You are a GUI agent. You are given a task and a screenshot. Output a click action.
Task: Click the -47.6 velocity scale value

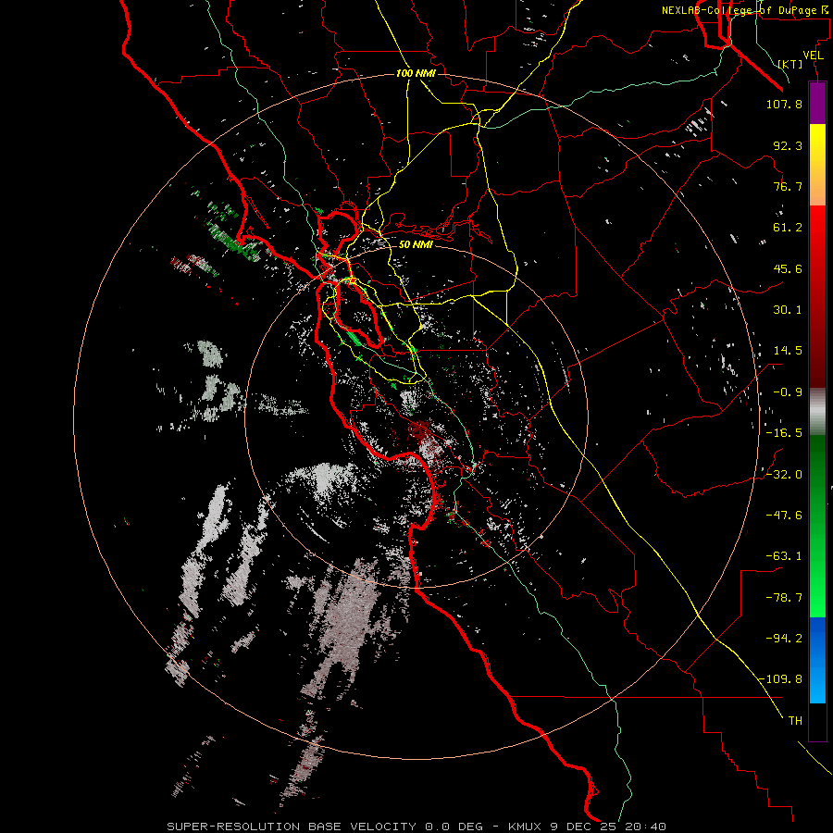coord(784,516)
